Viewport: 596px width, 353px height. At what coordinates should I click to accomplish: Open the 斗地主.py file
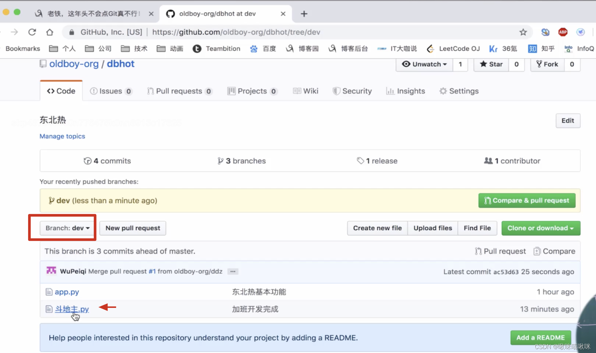click(72, 309)
